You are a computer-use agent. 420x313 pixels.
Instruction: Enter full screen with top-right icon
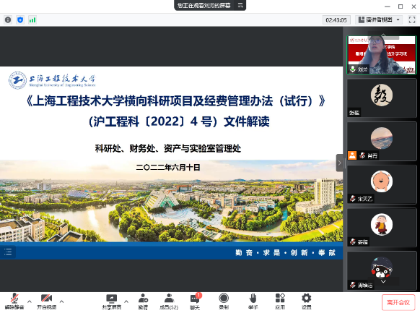pyautogui.click(x=412, y=20)
